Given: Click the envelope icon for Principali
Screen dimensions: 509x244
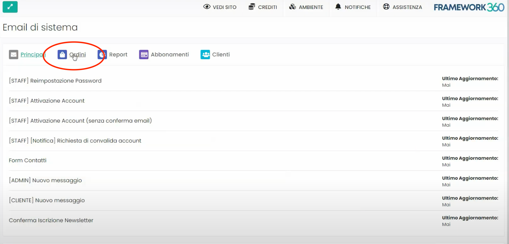Looking at the screenshot, I should 13,54.
